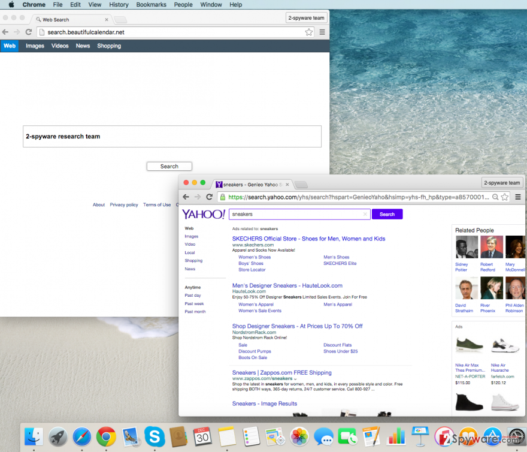This screenshot has width=527, height=452.
Task: Open Google Chrome dock icon
Action: pyautogui.click(x=106, y=436)
